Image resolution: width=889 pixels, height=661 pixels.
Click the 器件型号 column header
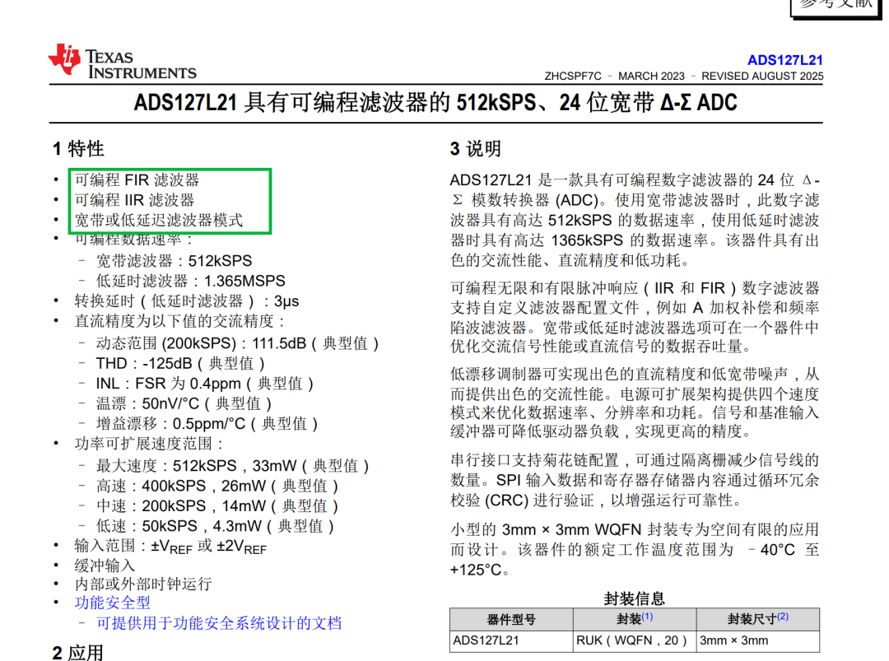(511, 619)
